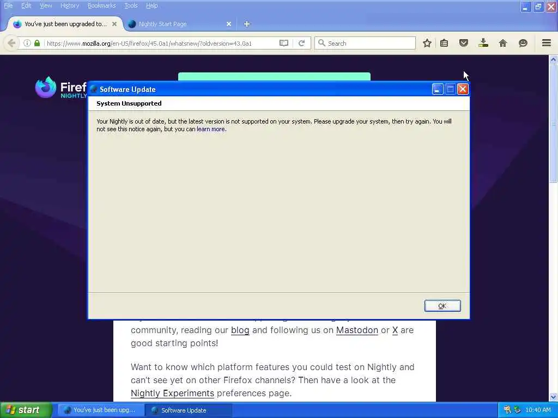Open a new tab with plus button
The height and width of the screenshot is (418, 558).
tap(247, 24)
